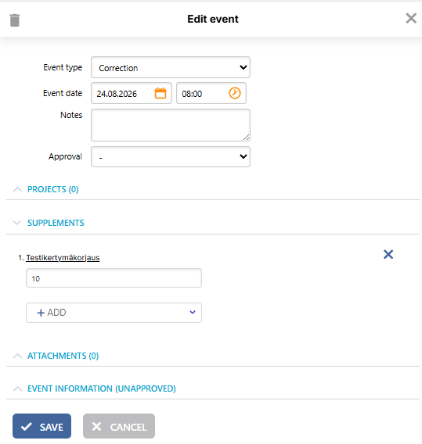Image resolution: width=422 pixels, height=444 pixels.
Task: Expand EVENT INFORMATION (UNAPPROVED) section
Action: 102,388
